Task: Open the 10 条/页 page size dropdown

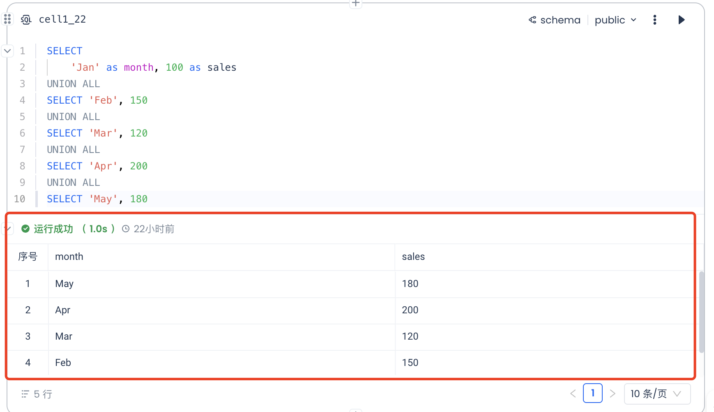Action: click(x=656, y=393)
